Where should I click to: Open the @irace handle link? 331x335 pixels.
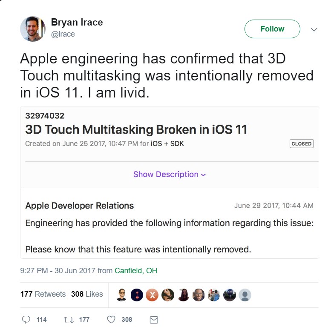tap(63, 34)
